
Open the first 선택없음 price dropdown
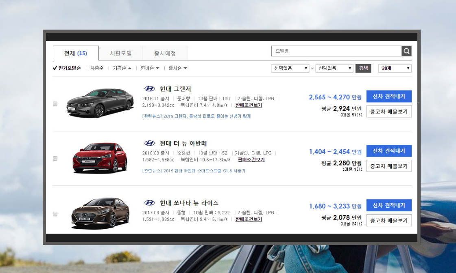tap(290, 68)
